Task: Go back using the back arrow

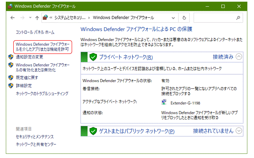Action: [x=12, y=18]
